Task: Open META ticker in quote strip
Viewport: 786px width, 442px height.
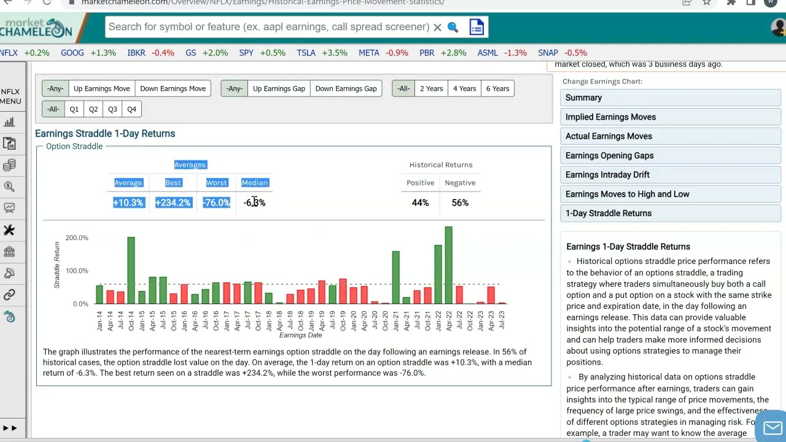Action: point(369,53)
